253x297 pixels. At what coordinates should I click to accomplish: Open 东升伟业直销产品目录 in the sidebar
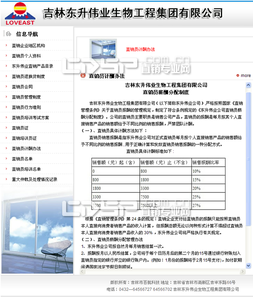pos(33,66)
